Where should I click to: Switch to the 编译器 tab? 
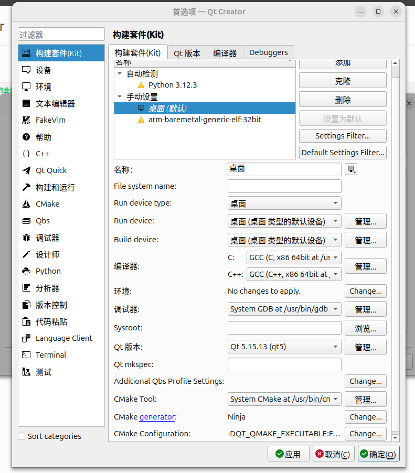(x=225, y=53)
